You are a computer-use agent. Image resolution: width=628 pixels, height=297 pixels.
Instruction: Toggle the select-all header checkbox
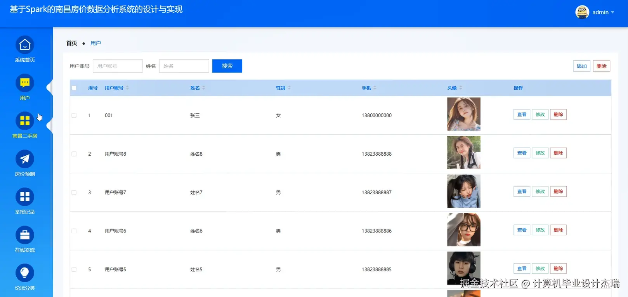click(x=74, y=88)
